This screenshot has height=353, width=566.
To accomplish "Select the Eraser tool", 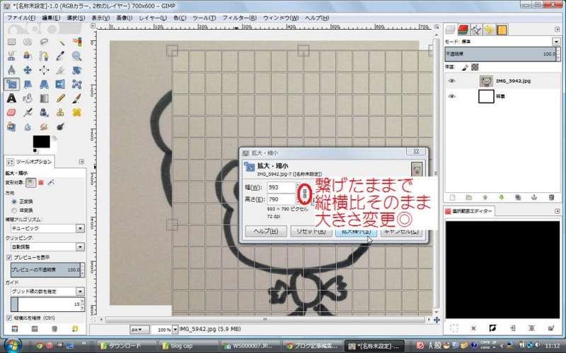I will tap(11, 112).
